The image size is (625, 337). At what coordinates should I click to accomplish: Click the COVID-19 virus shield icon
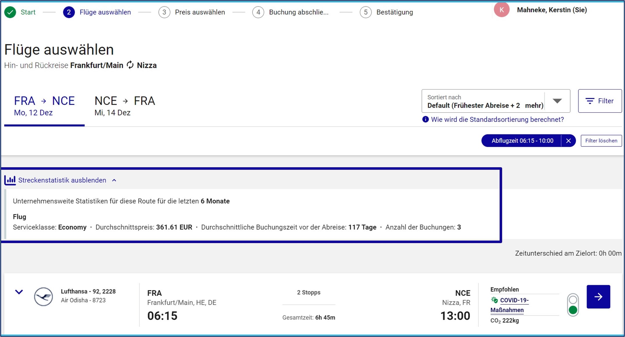pyautogui.click(x=494, y=300)
